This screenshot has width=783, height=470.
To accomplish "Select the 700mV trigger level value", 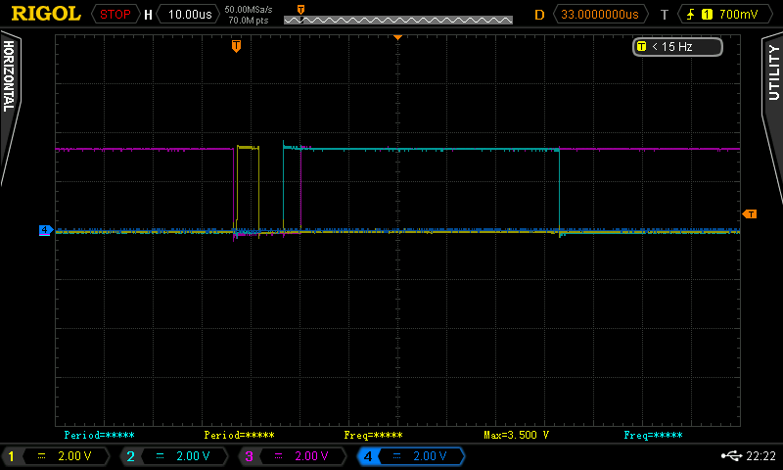I will (x=739, y=14).
